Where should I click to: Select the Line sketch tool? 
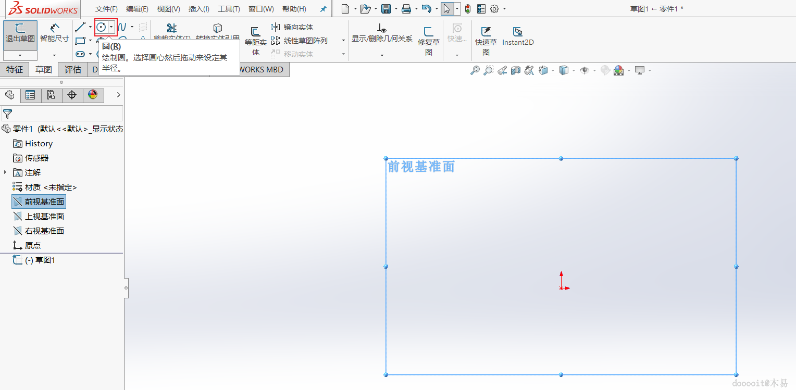pyautogui.click(x=80, y=27)
